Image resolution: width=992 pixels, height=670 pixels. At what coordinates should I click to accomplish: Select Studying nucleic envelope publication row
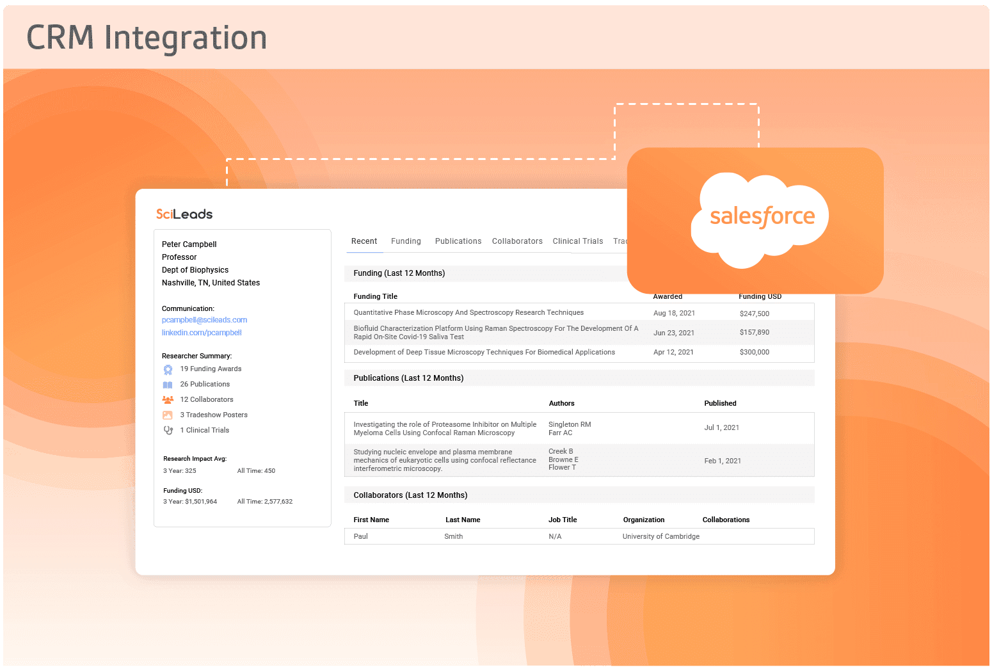coord(579,460)
